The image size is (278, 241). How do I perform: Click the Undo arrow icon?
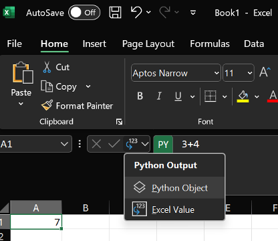pyautogui.click(x=136, y=12)
